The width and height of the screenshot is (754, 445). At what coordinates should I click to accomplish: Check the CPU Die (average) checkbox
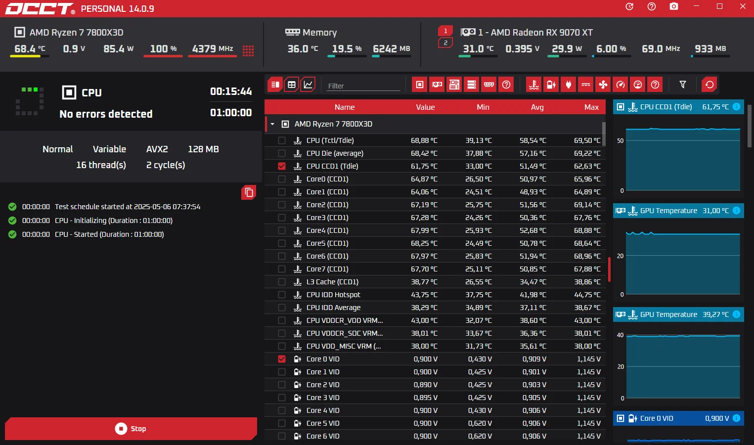click(282, 153)
